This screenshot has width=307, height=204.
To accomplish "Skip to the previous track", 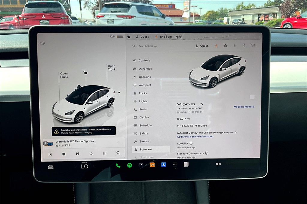I will pyautogui.click(x=50, y=154).
